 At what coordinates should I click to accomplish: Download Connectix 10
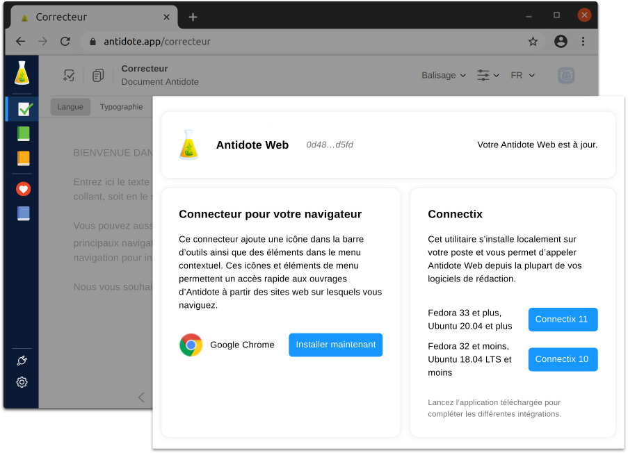click(562, 359)
